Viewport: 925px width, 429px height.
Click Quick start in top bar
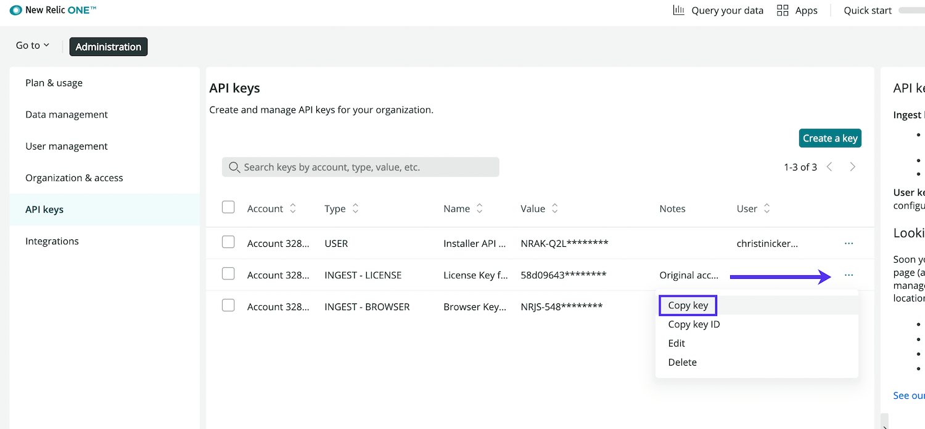coord(868,10)
